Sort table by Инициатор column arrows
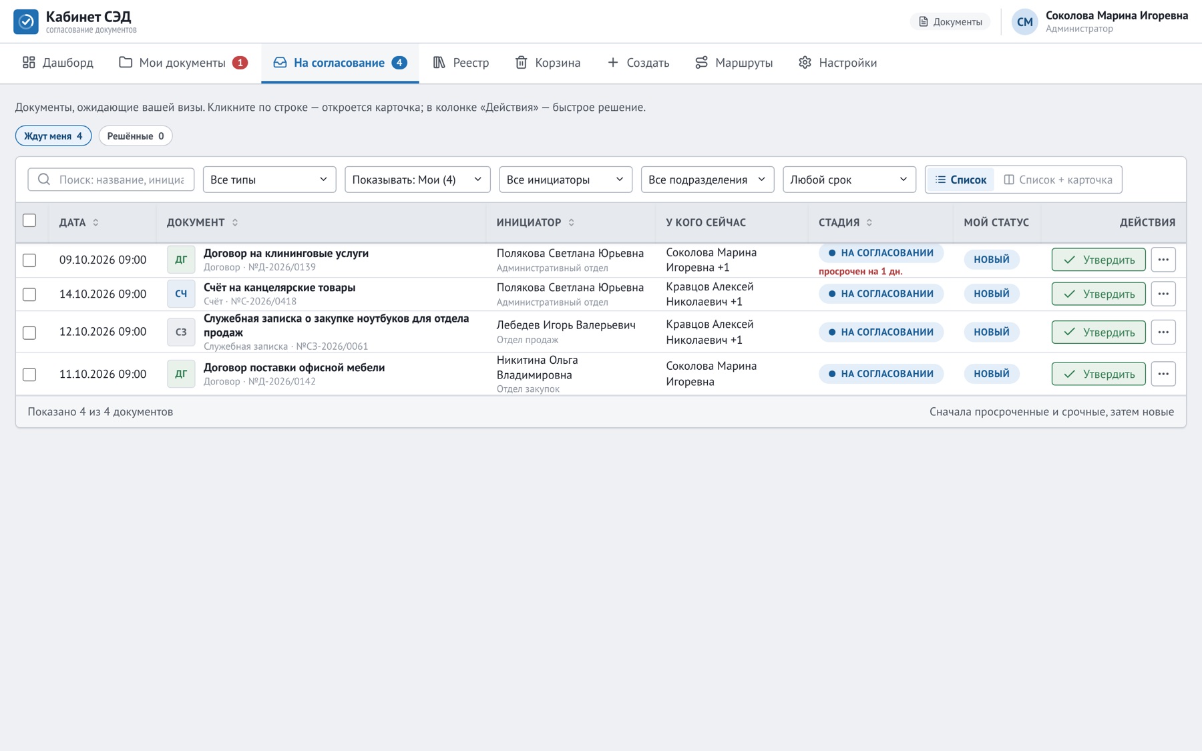Image resolution: width=1202 pixels, height=751 pixels. coord(572,223)
